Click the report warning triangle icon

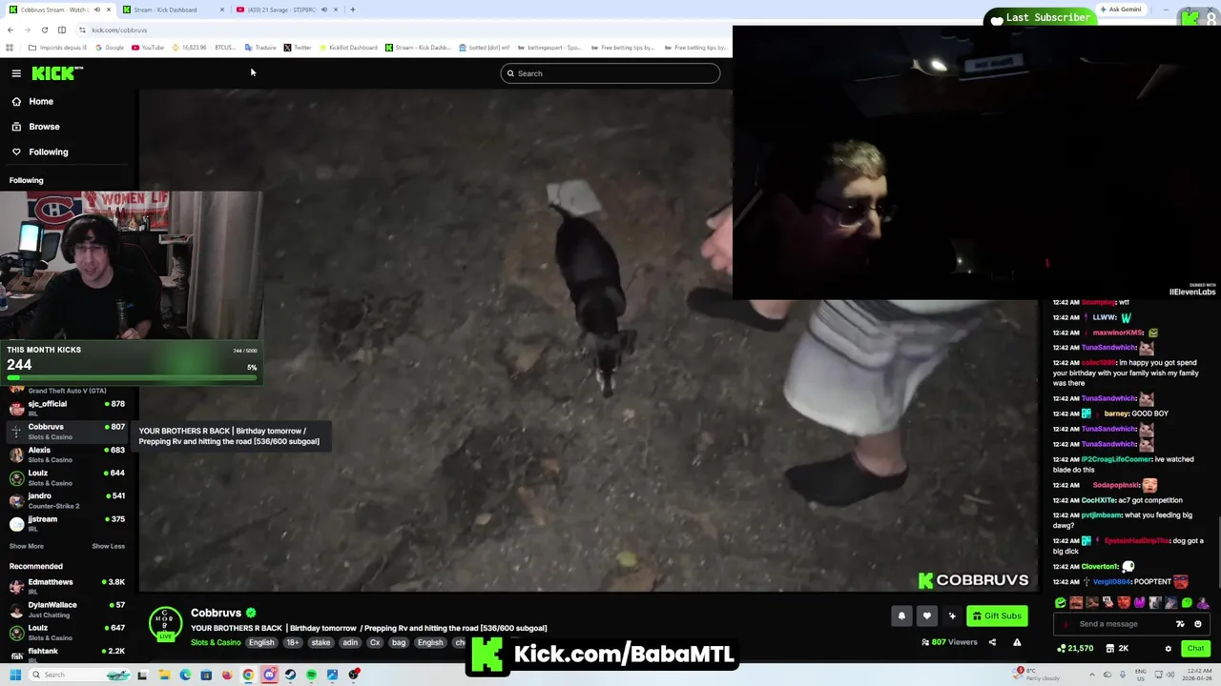point(1017,642)
